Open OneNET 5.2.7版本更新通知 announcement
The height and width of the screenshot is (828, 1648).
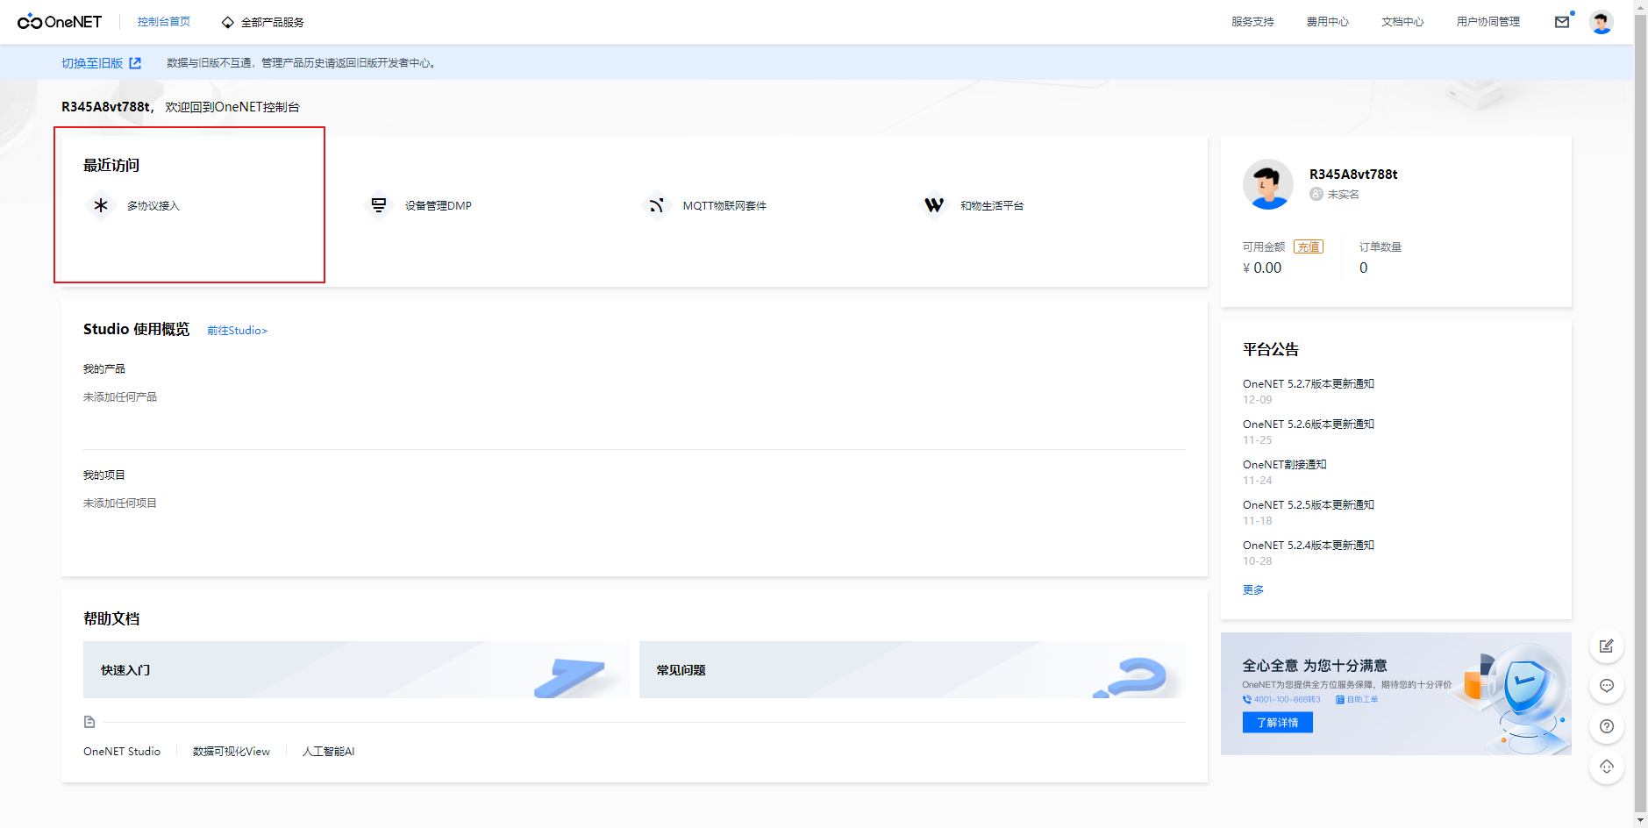tap(1309, 383)
